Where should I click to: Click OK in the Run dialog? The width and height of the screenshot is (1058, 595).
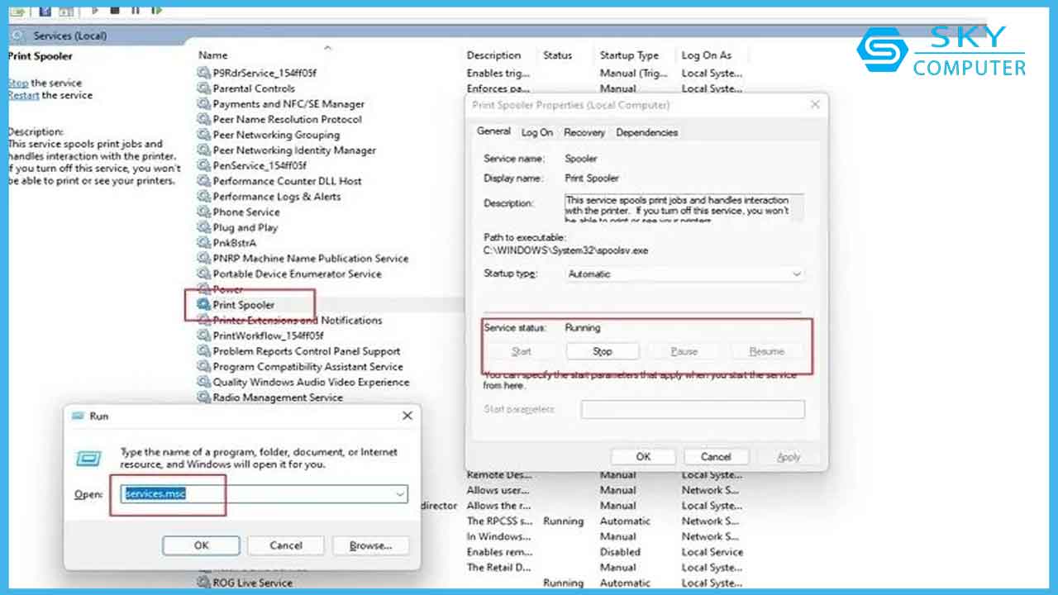click(x=201, y=545)
